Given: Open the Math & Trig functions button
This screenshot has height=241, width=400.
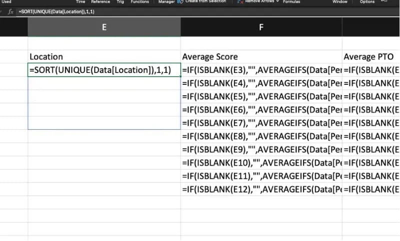Looking at the screenshot, I should coord(120,2).
